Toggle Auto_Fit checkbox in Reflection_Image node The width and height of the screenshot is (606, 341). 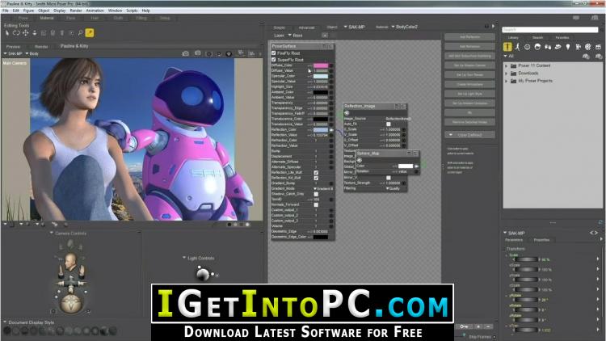388,124
